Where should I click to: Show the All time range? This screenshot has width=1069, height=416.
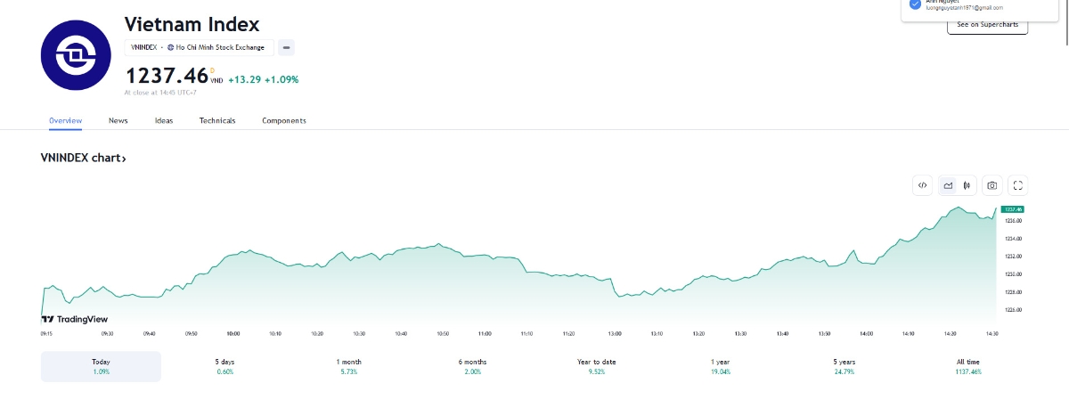967,366
